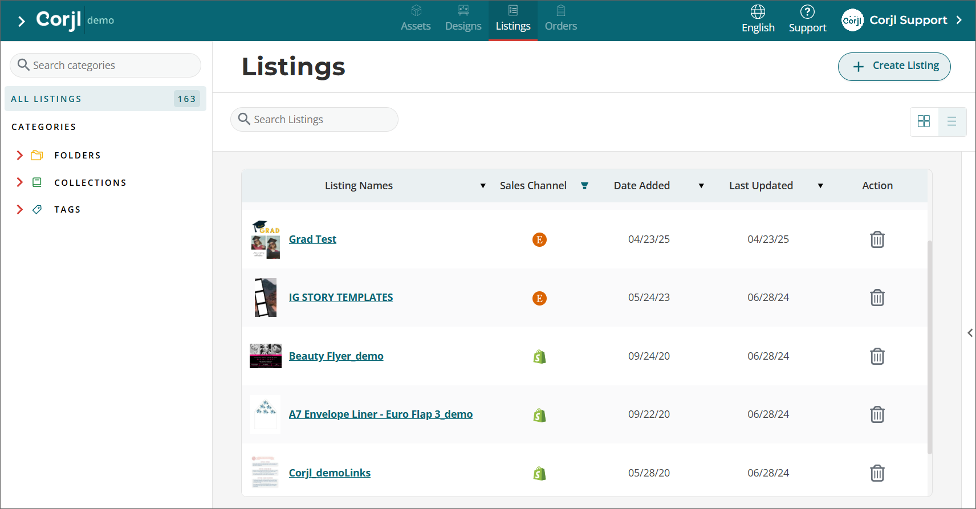The width and height of the screenshot is (976, 509).
Task: Switch to the Designs tab
Action: [463, 19]
